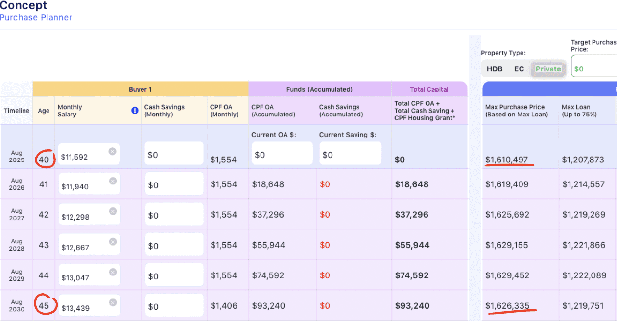The width and height of the screenshot is (617, 321).
Task: Select HDB property type
Action: [x=495, y=69]
